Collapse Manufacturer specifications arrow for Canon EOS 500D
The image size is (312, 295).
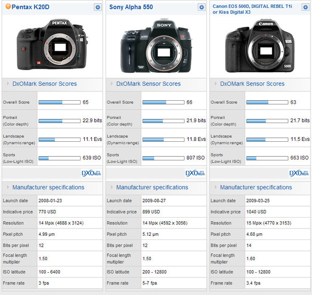coord(216,187)
